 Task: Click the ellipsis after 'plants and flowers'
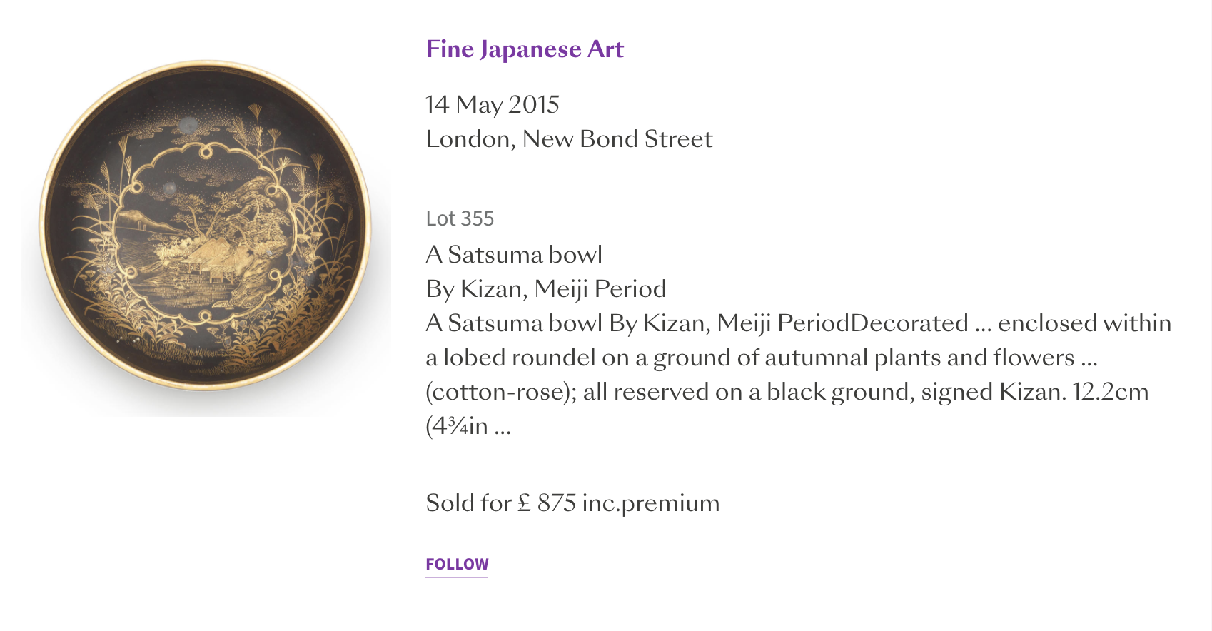(1089, 359)
